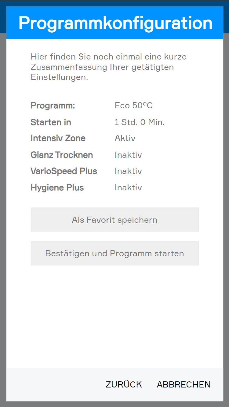Viewport: 229px width, 407px height.
Task: Click the dimmed gray backdrop outside the dialog
Action: [x=3, y=214]
